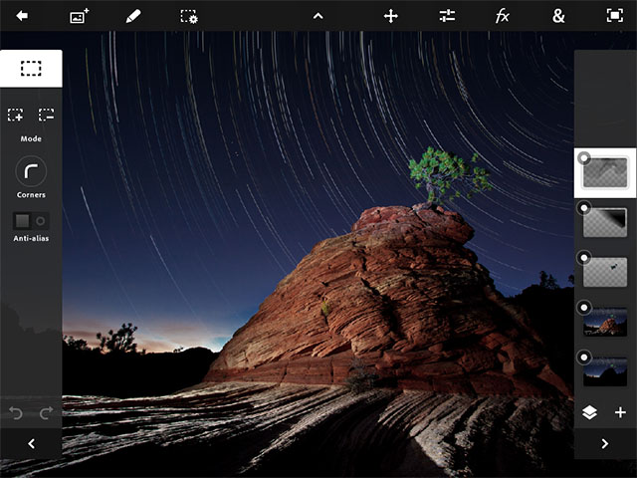This screenshot has width=637, height=478.
Task: Click the rounded Corners option
Action: [x=31, y=171]
